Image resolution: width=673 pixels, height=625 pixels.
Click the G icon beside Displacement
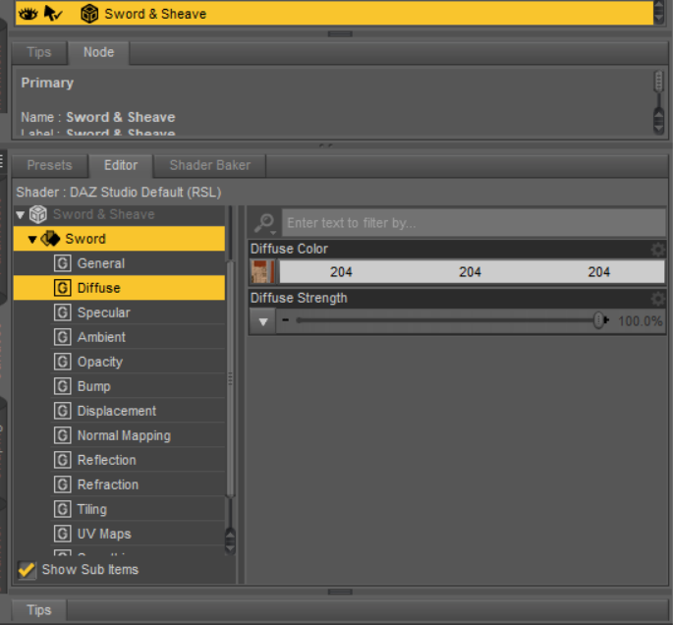coord(63,411)
